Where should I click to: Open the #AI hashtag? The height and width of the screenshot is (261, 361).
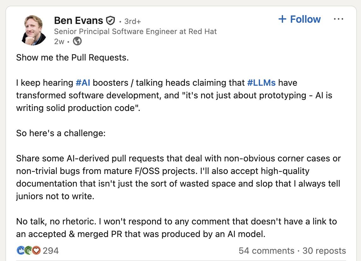click(x=84, y=83)
